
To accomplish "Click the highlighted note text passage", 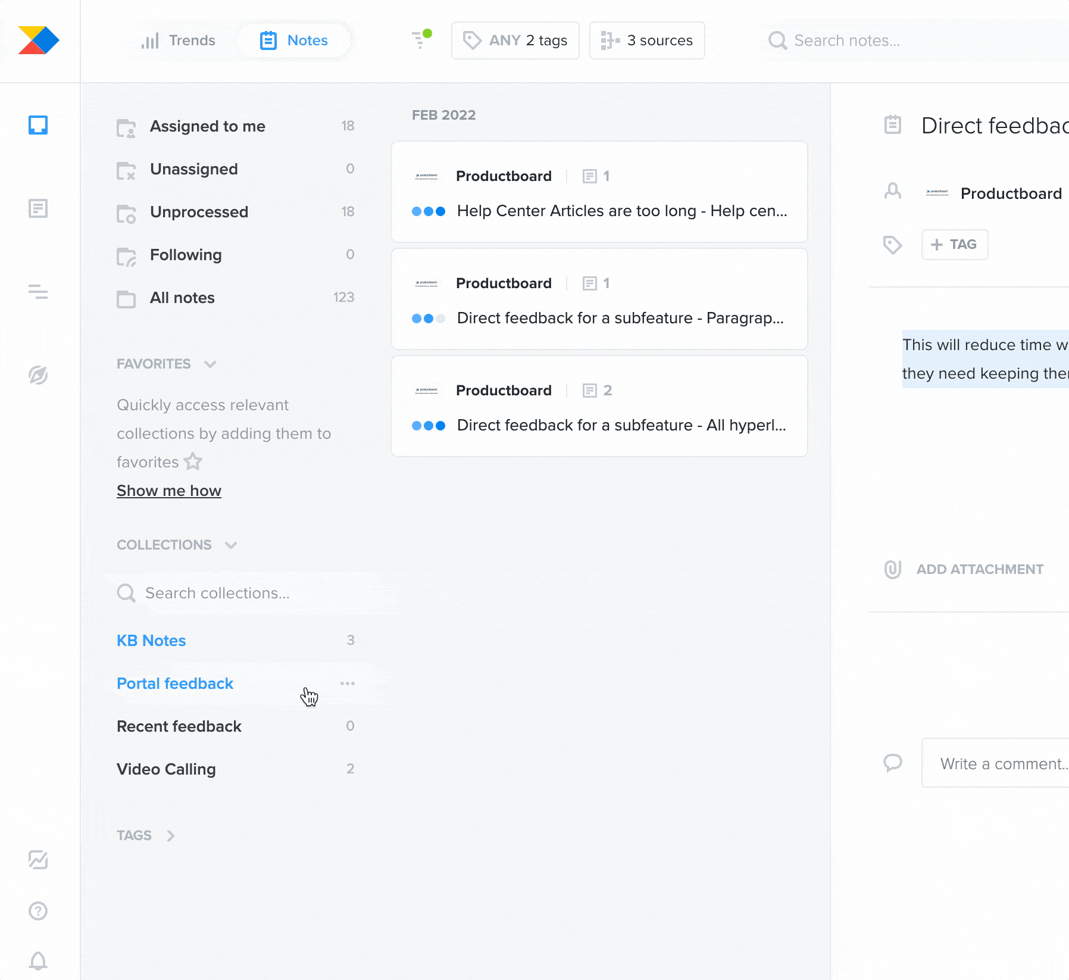I will 986,359.
